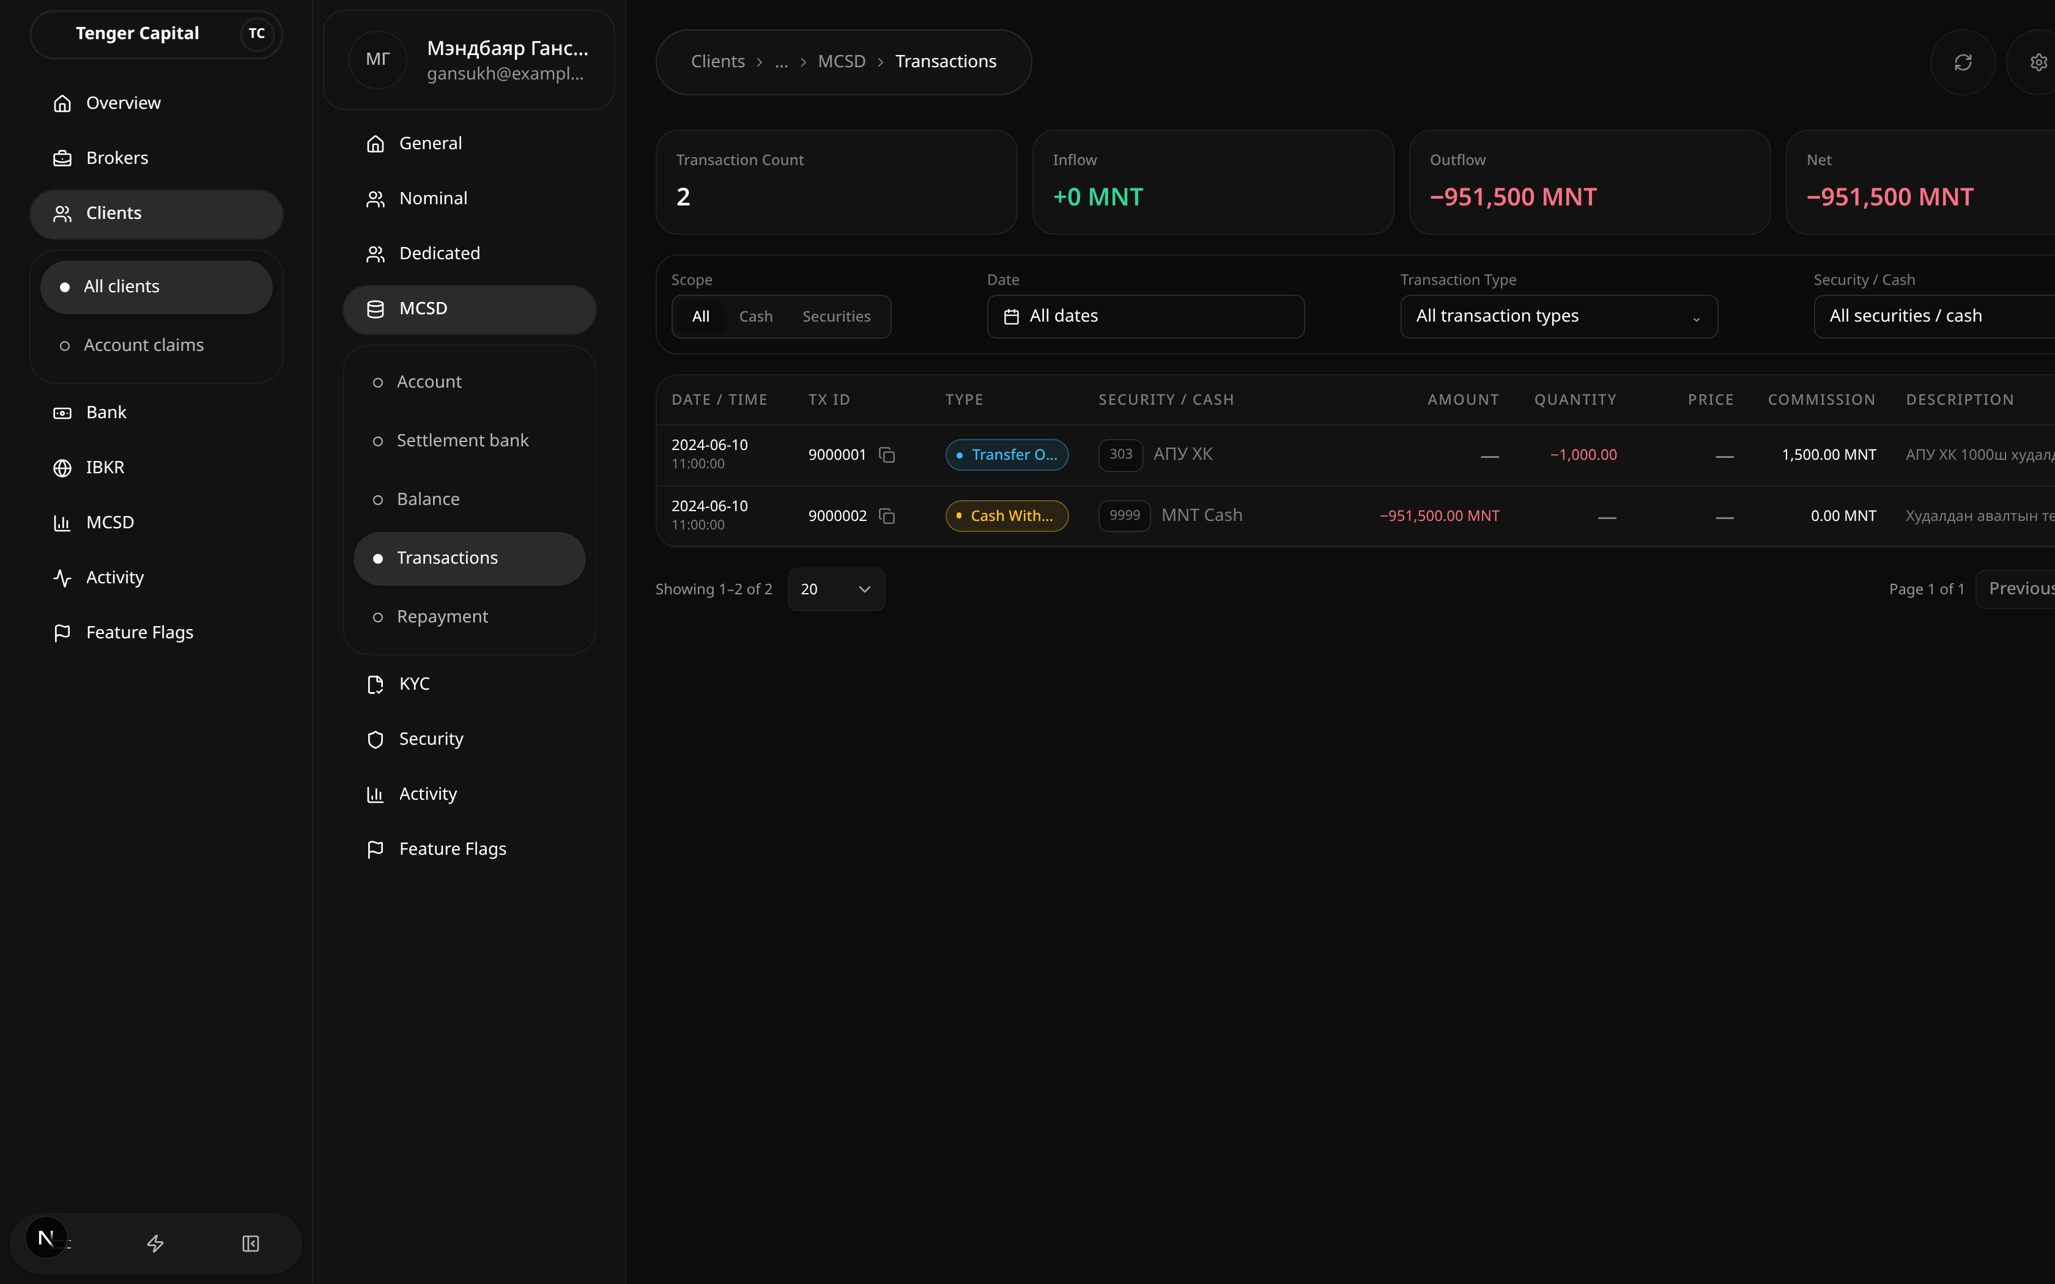Click the Transaction Count card

[837, 183]
